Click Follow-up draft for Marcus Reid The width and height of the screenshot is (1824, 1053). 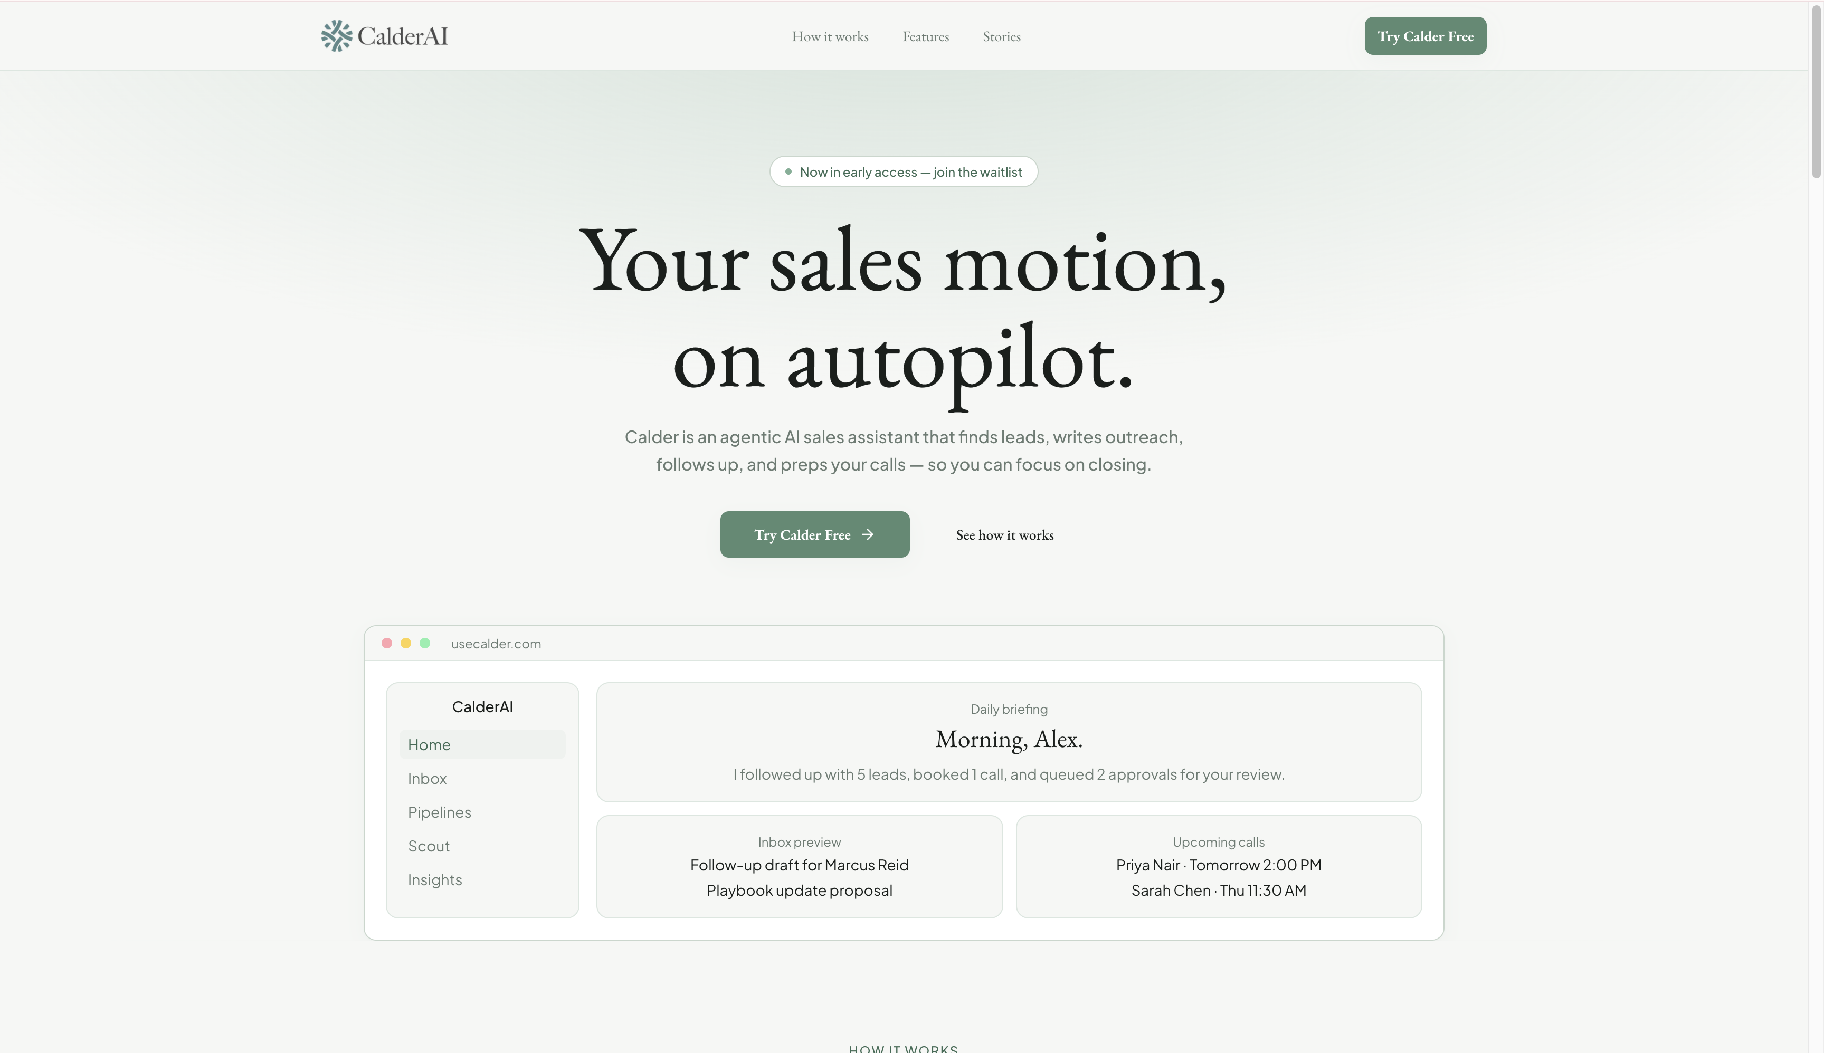pos(799,866)
